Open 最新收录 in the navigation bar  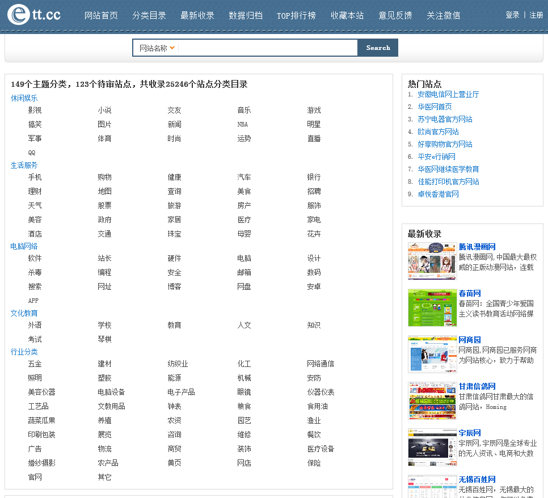pos(197,16)
